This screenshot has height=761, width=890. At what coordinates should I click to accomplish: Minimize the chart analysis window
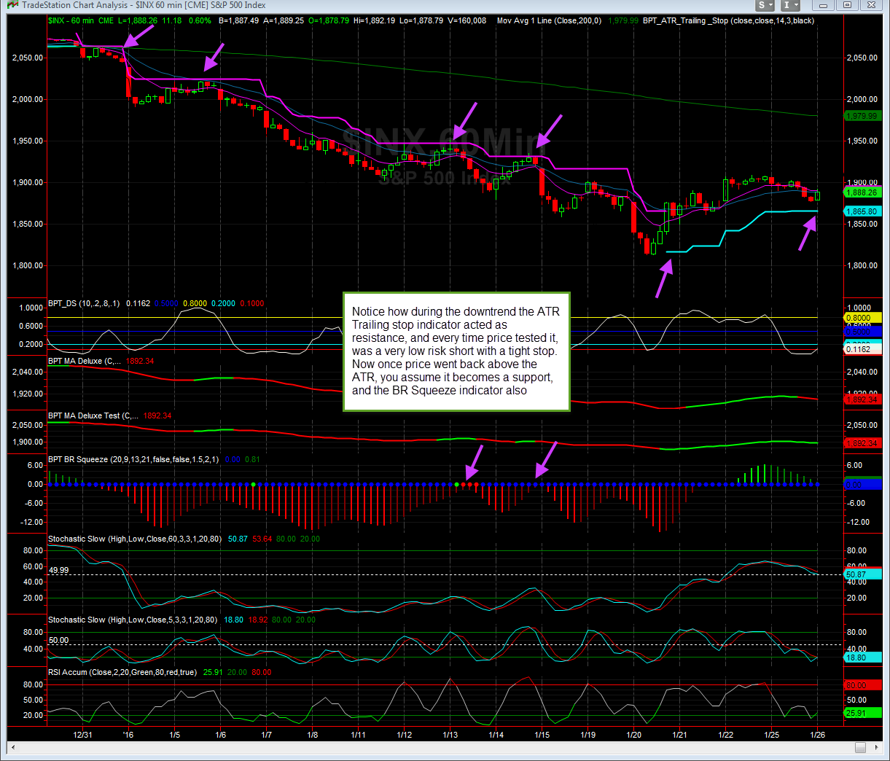coord(823,5)
